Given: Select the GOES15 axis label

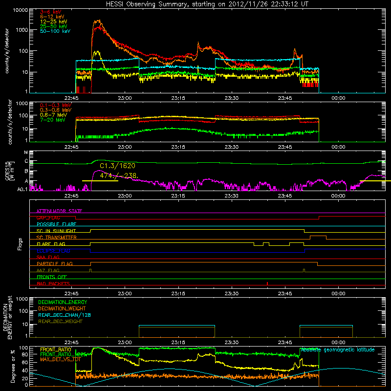Looking at the screenshot, I should tap(9, 171).
